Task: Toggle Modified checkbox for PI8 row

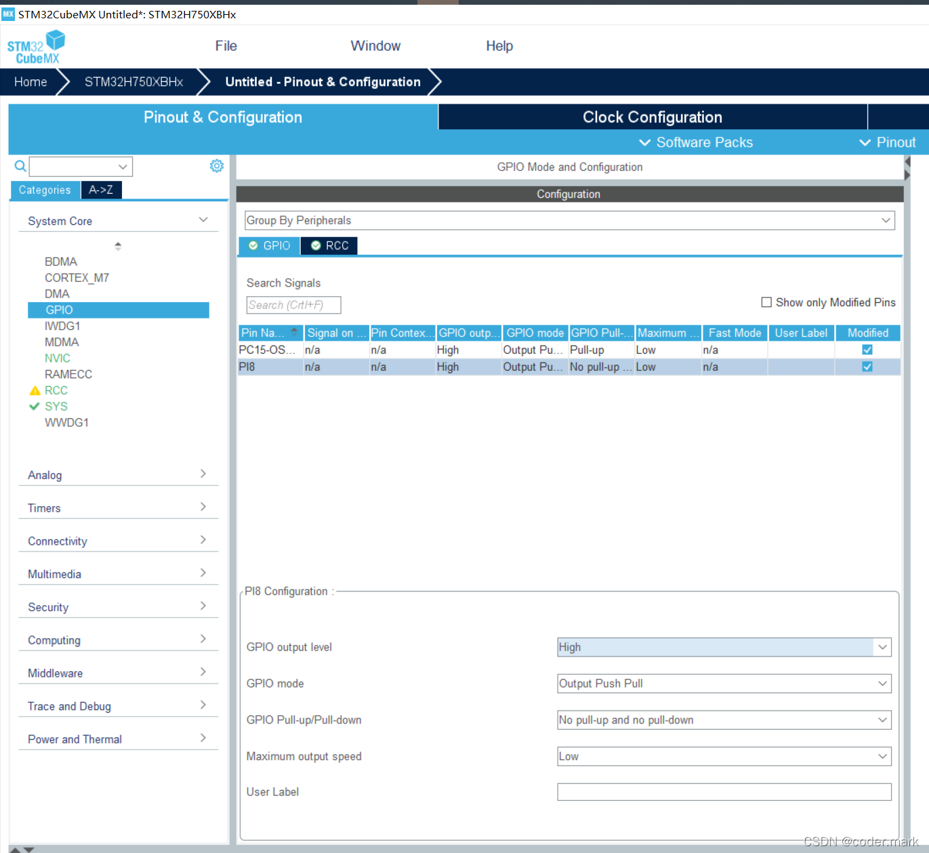Action: click(x=867, y=367)
